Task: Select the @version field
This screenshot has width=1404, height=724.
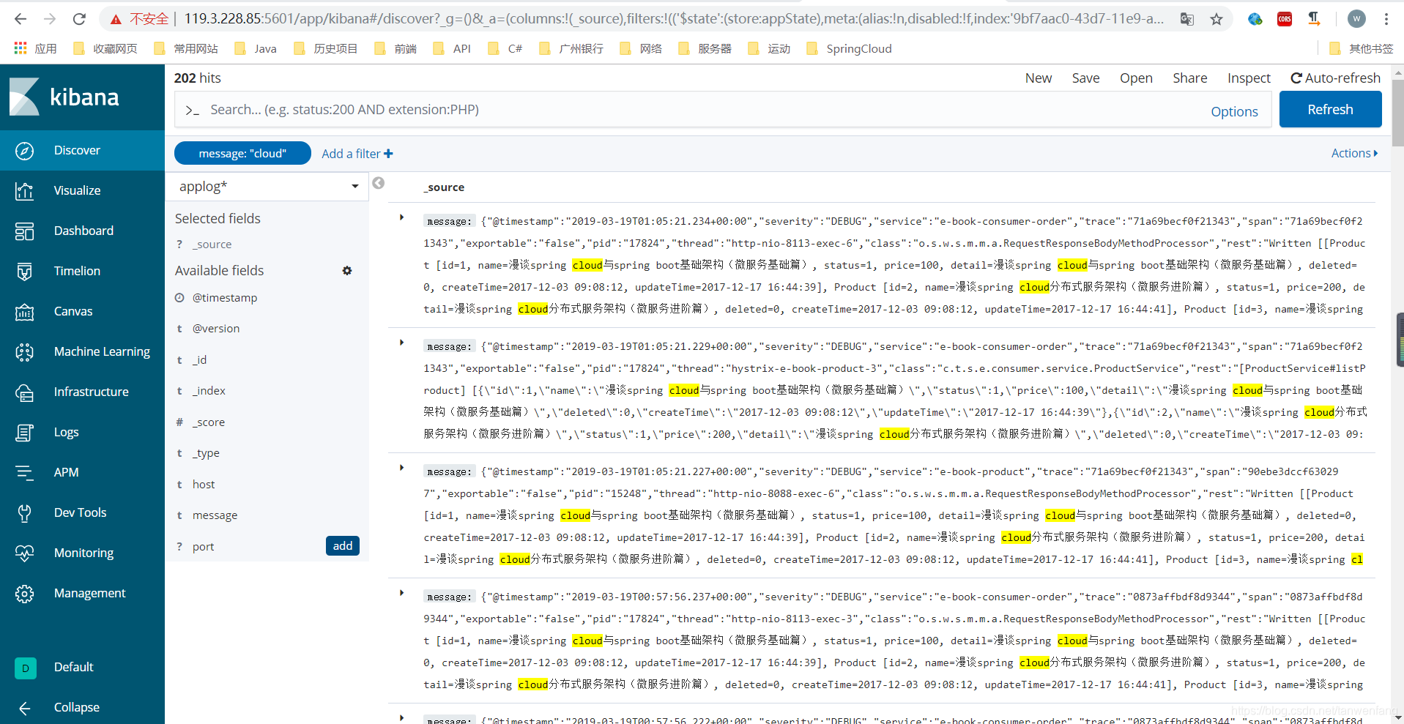Action: (216, 329)
